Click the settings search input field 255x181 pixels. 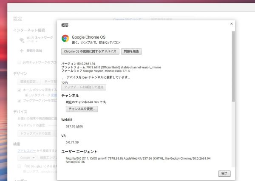tap(172, 19)
